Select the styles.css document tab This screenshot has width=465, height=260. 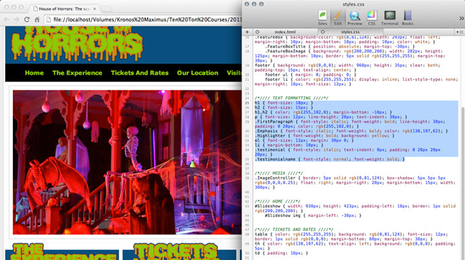(x=350, y=31)
